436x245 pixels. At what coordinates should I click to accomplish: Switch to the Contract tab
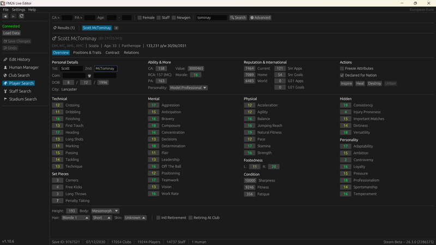pos(112,52)
